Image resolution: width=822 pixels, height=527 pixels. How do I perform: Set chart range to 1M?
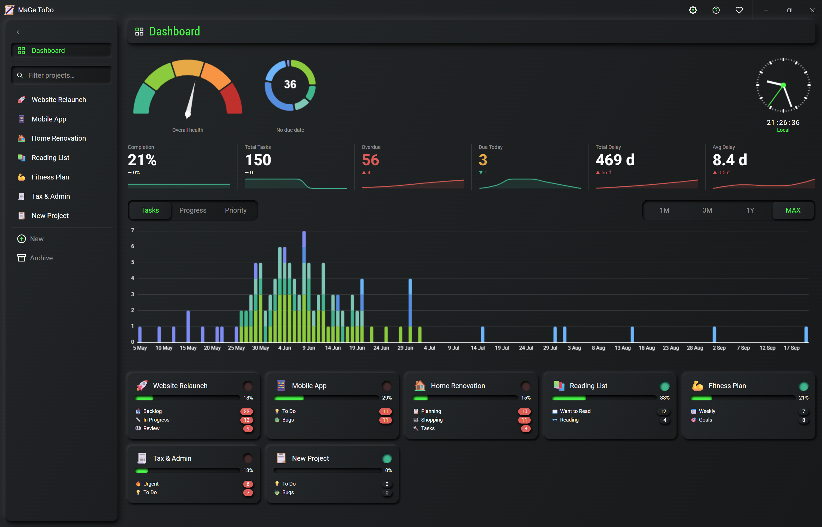coord(664,210)
